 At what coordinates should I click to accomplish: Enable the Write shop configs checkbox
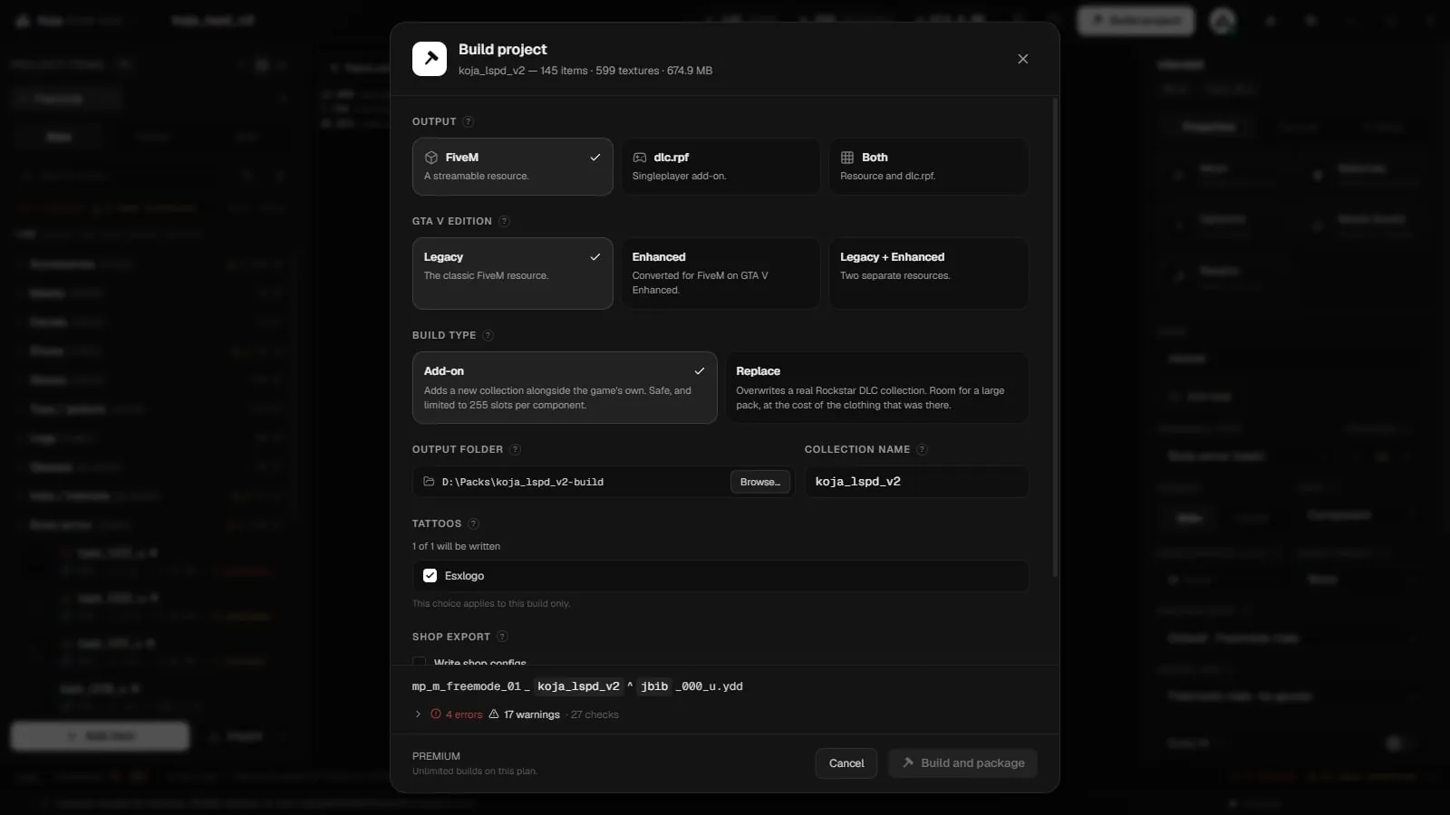pos(419,662)
